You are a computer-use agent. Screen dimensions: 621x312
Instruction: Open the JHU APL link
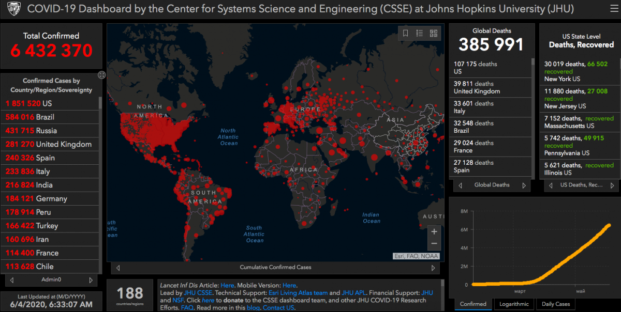click(354, 293)
